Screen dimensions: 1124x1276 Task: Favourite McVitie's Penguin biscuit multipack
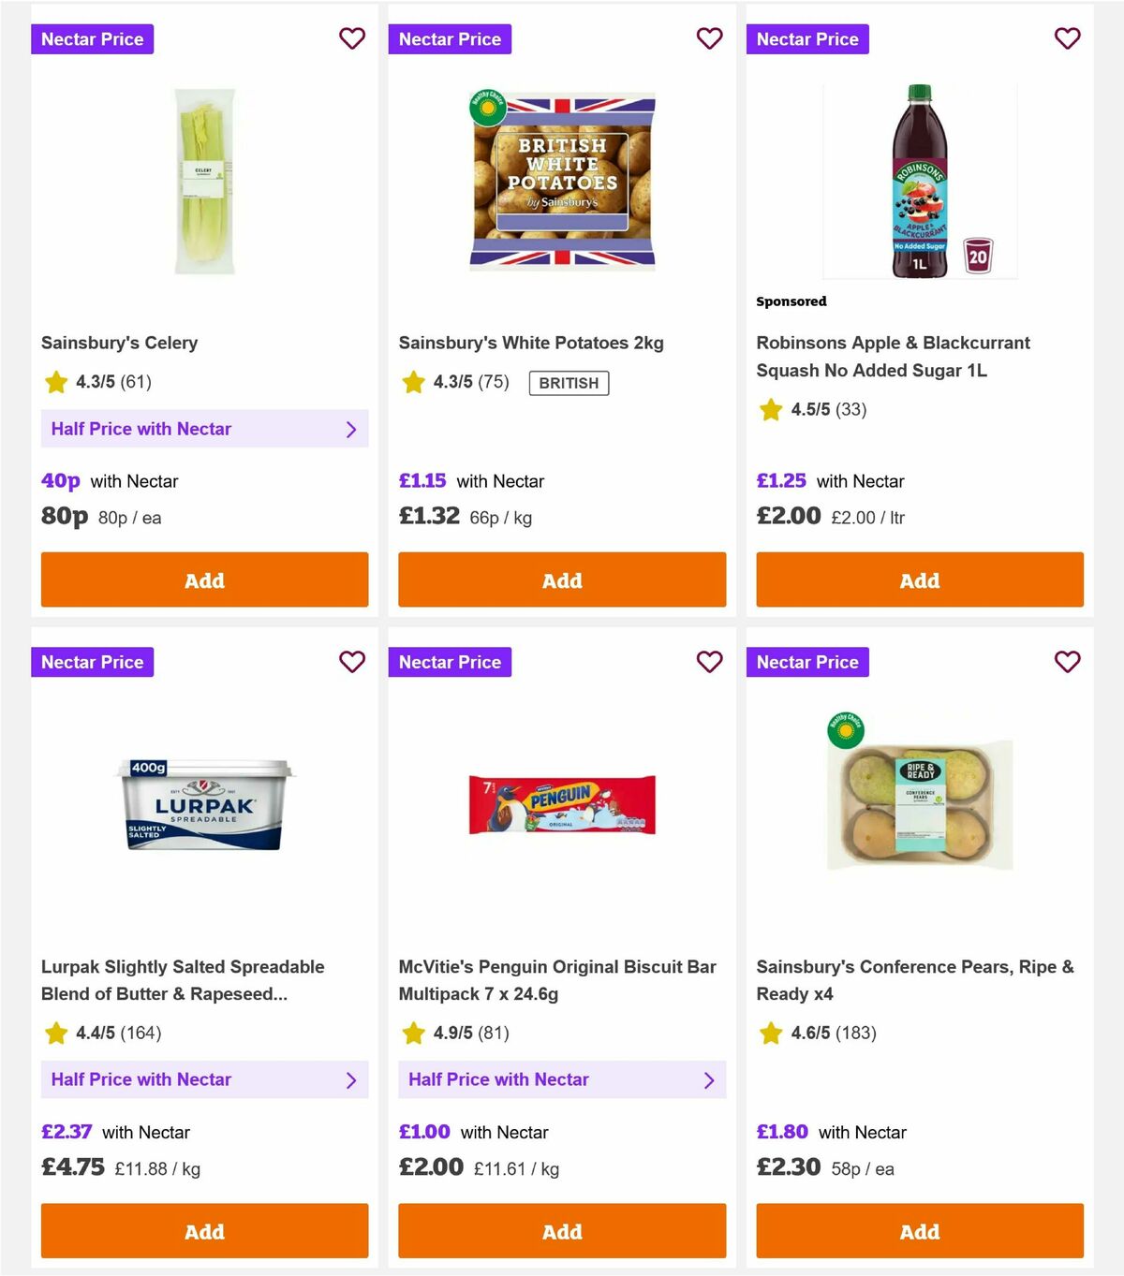[710, 662]
